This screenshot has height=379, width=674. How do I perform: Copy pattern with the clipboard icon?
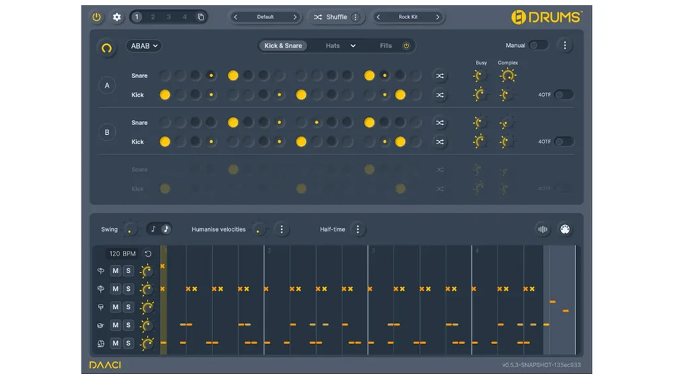pos(201,16)
